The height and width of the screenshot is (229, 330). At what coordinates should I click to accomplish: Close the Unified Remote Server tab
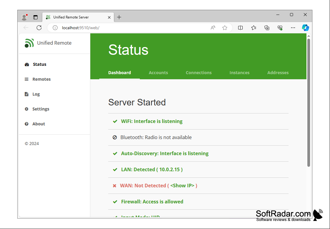point(109,18)
